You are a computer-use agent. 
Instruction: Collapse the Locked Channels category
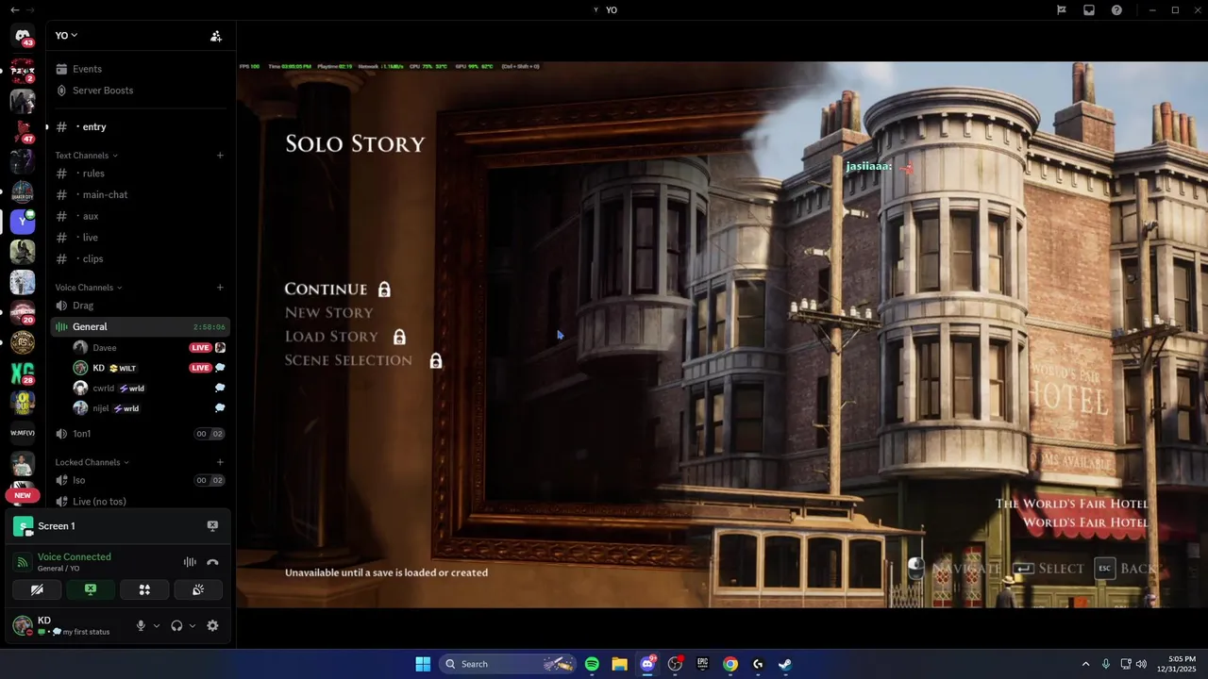(x=92, y=462)
